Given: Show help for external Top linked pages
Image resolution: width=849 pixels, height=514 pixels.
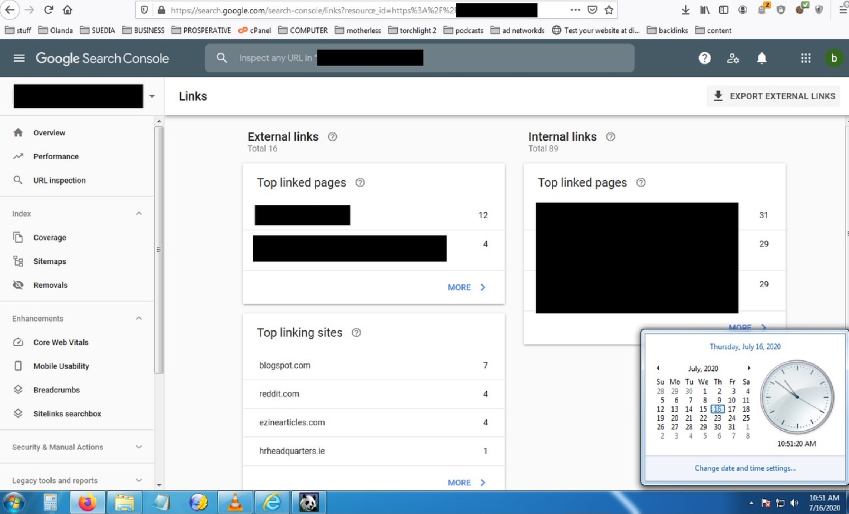Looking at the screenshot, I should click(x=360, y=182).
